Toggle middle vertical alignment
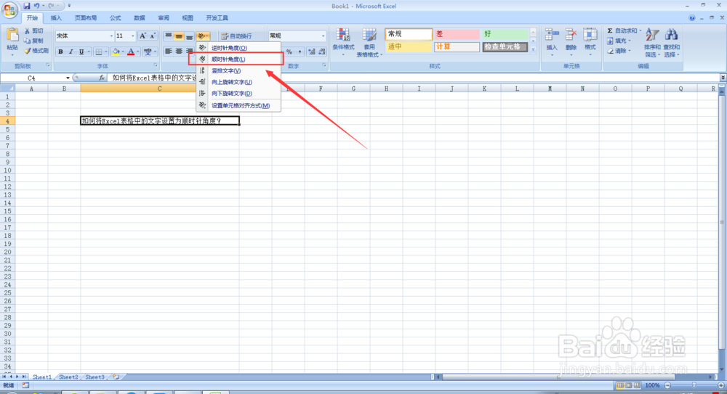The width and height of the screenshot is (727, 394). 179,36
